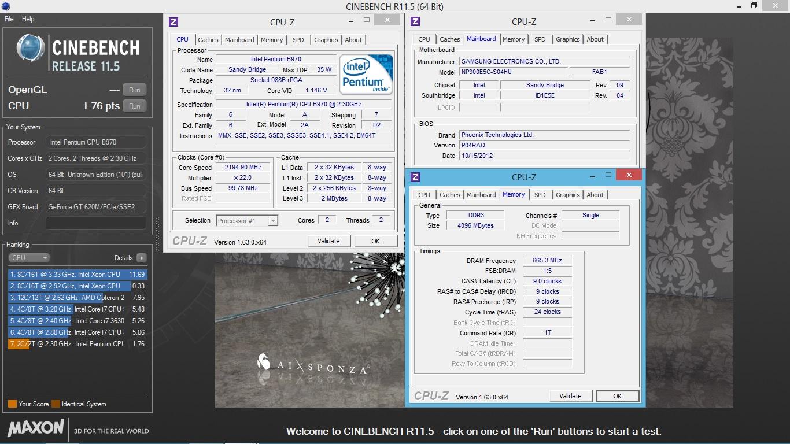Click the Intel Pentium inside logo
The width and height of the screenshot is (790, 444).
pyautogui.click(x=366, y=75)
